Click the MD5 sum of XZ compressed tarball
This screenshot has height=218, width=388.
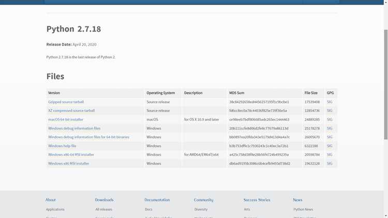[x=258, y=110]
